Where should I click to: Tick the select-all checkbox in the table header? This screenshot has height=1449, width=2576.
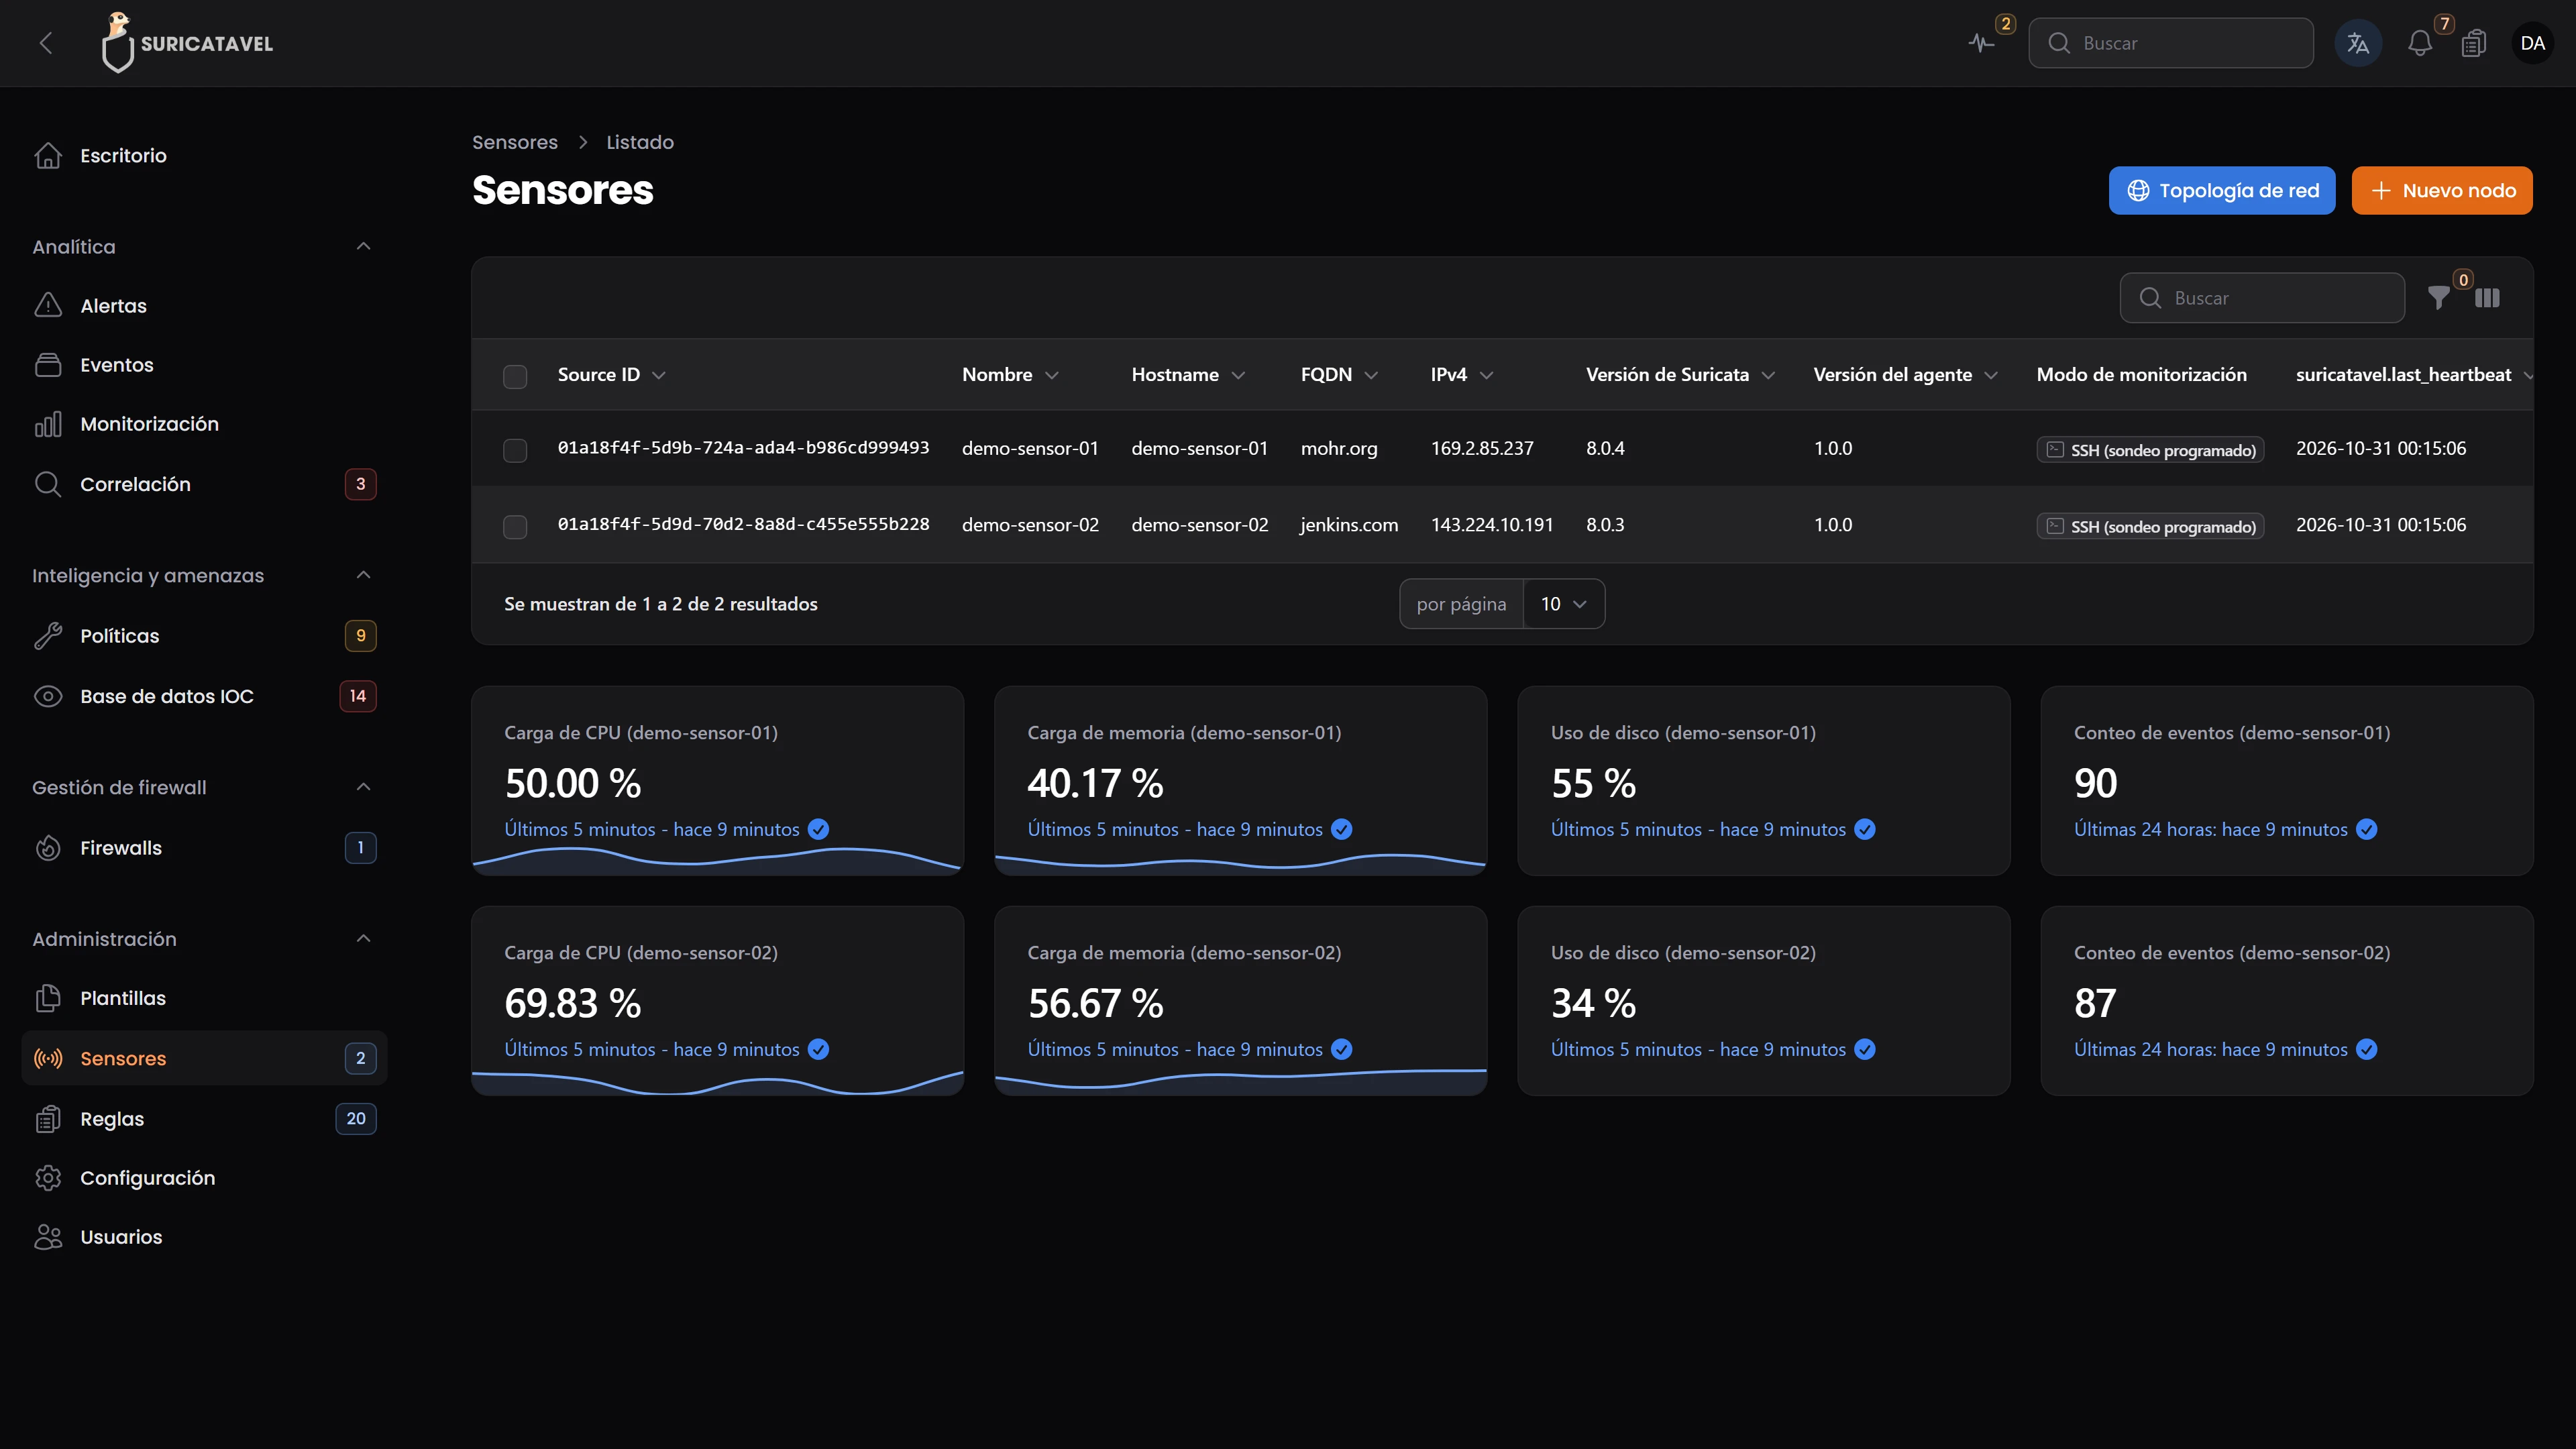[x=515, y=376]
